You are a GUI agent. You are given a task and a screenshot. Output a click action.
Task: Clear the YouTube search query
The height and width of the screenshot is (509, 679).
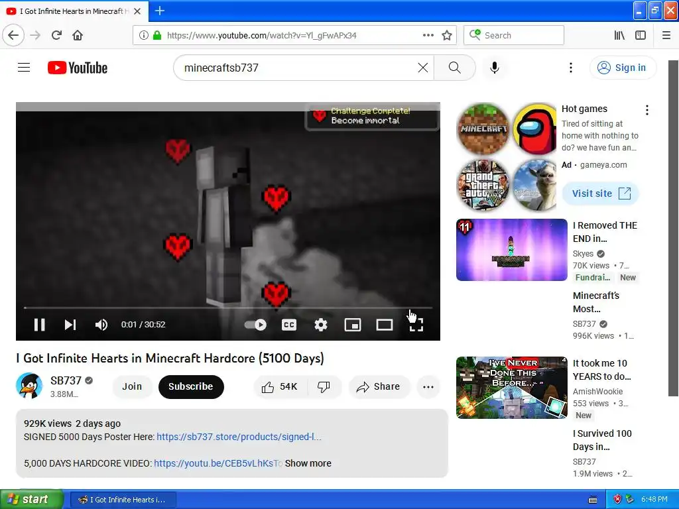tap(423, 68)
